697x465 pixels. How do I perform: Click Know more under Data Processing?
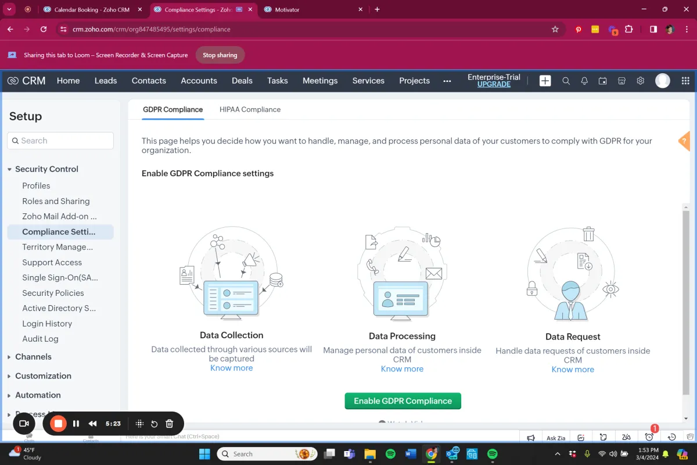(x=402, y=369)
